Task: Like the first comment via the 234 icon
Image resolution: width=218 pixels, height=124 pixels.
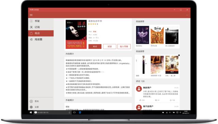Action: (140, 100)
